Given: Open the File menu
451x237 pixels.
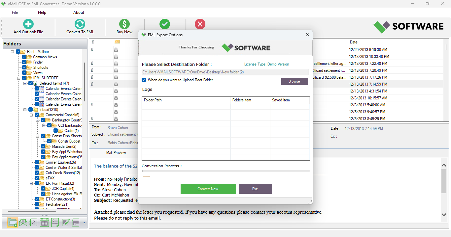Looking at the screenshot, I should point(15,12).
